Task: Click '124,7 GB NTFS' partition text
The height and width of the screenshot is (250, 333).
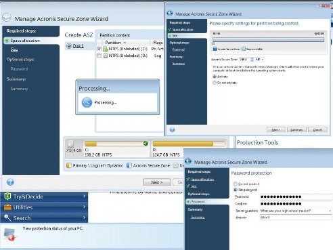Action: (166, 155)
